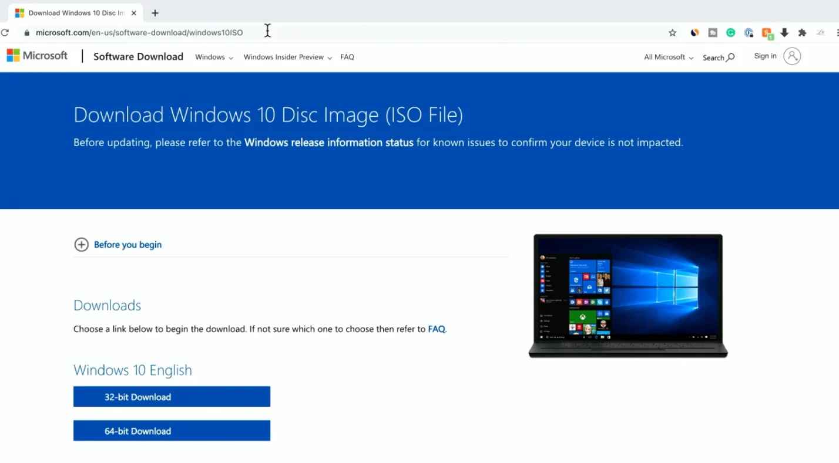The height and width of the screenshot is (463, 839).
Task: Click the 32-bit Download button
Action: pos(172,397)
